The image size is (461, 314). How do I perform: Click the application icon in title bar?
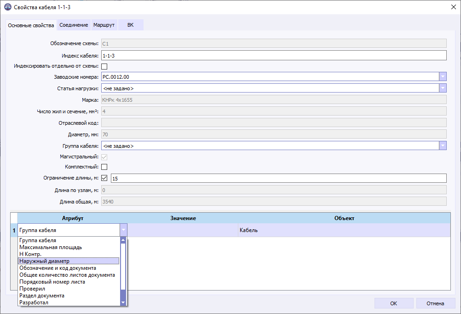tap(7, 7)
